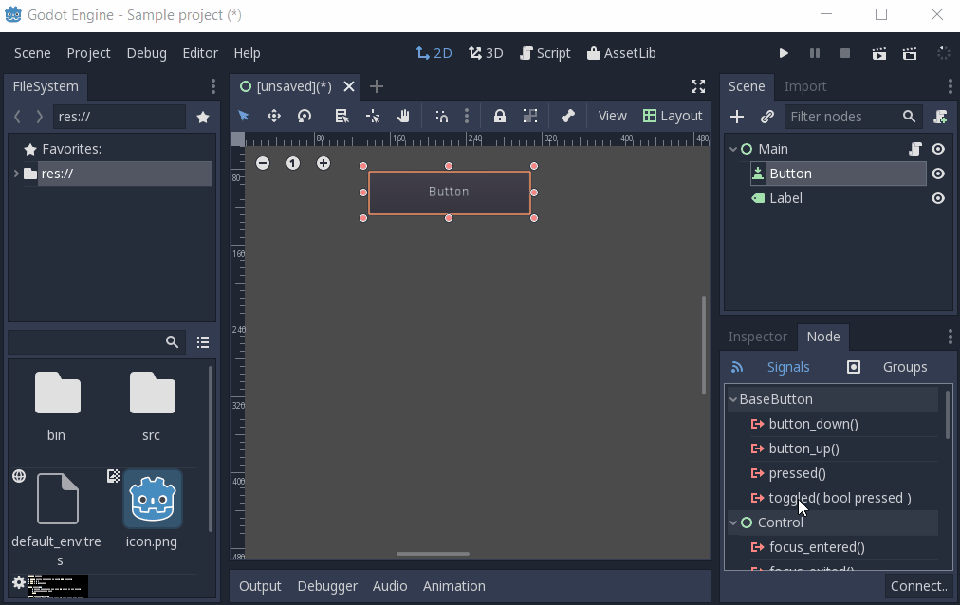Collapse the Main node branch

[x=732, y=149]
